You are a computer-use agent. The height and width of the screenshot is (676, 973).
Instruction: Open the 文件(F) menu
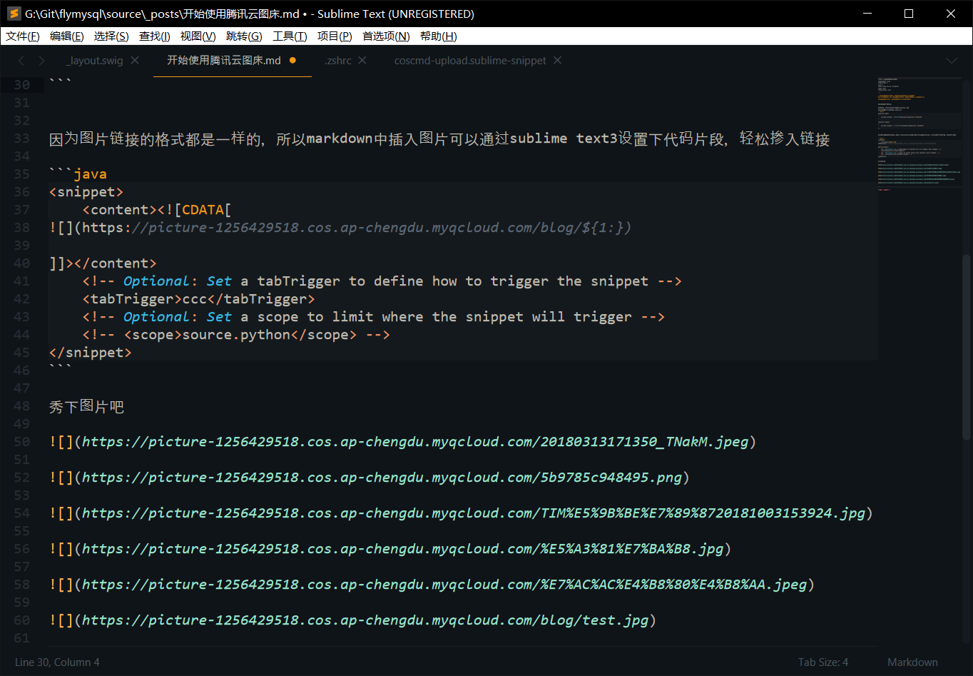point(23,36)
